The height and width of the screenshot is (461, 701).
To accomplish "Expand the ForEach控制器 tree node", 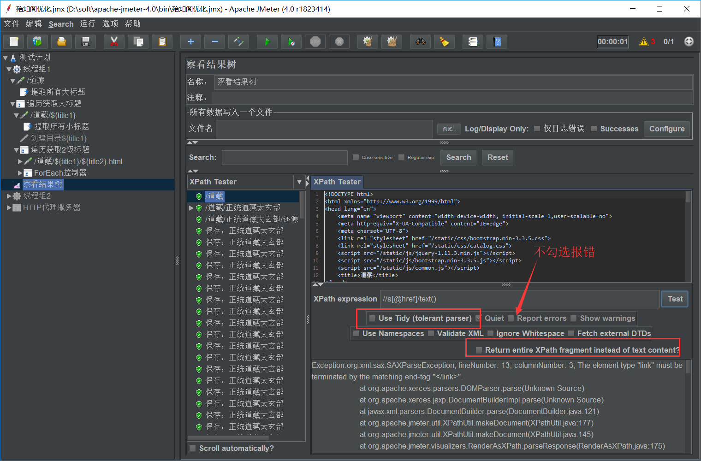I will pyautogui.click(x=20, y=173).
